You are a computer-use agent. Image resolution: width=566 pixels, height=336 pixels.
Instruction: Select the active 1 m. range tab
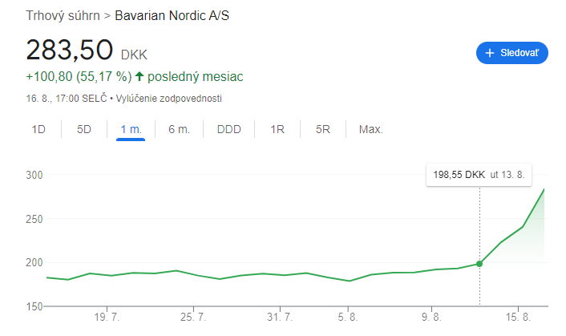[x=131, y=129]
